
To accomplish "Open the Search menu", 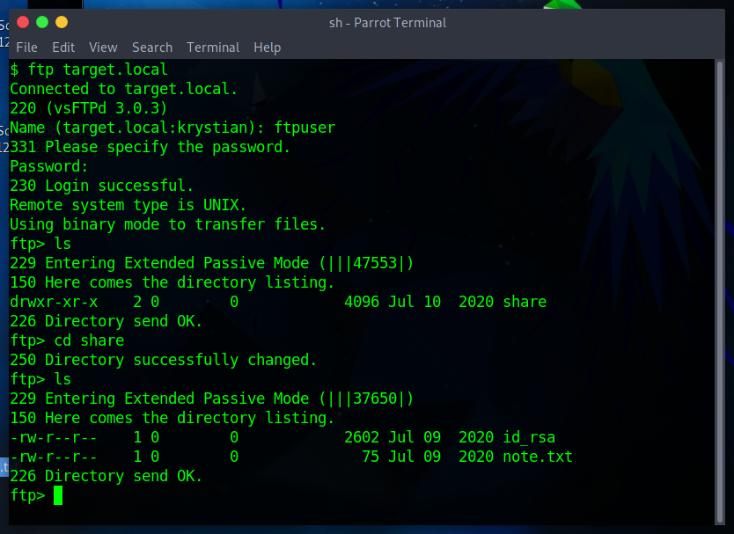I will (x=151, y=48).
